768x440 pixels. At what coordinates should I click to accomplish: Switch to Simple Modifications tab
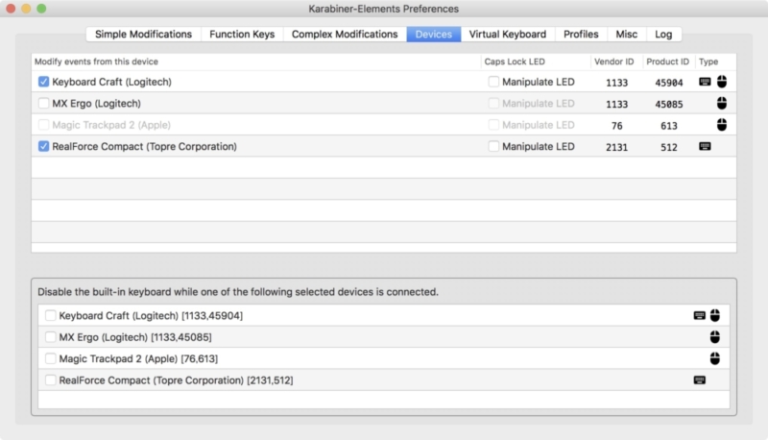(143, 35)
